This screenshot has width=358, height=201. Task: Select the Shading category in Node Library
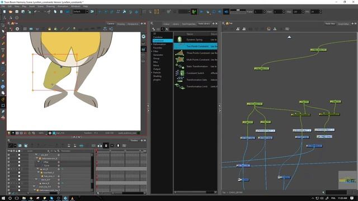[x=157, y=76]
